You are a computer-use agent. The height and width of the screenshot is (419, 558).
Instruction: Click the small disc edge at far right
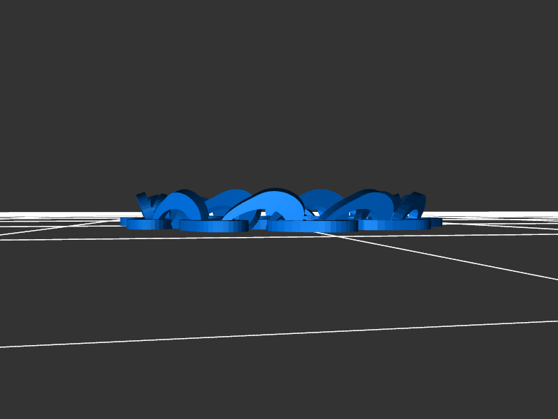click(437, 222)
